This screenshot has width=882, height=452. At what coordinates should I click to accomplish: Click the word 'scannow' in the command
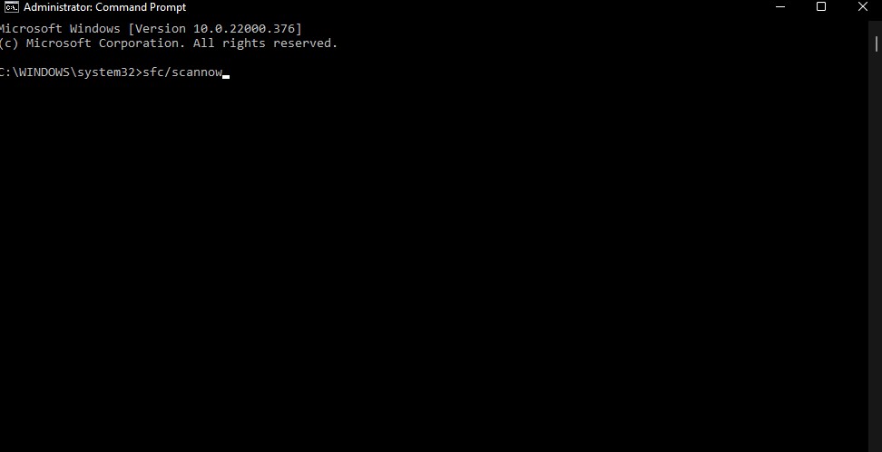point(197,72)
